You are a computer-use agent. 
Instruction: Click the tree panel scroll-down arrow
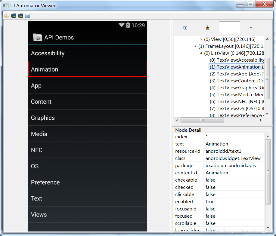[267, 114]
